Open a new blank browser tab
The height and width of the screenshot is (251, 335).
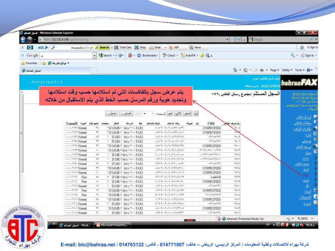coord(94,71)
